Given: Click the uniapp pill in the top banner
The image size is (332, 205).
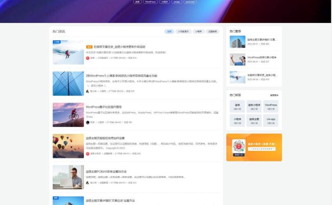Looking at the screenshot, I should coord(177,1).
